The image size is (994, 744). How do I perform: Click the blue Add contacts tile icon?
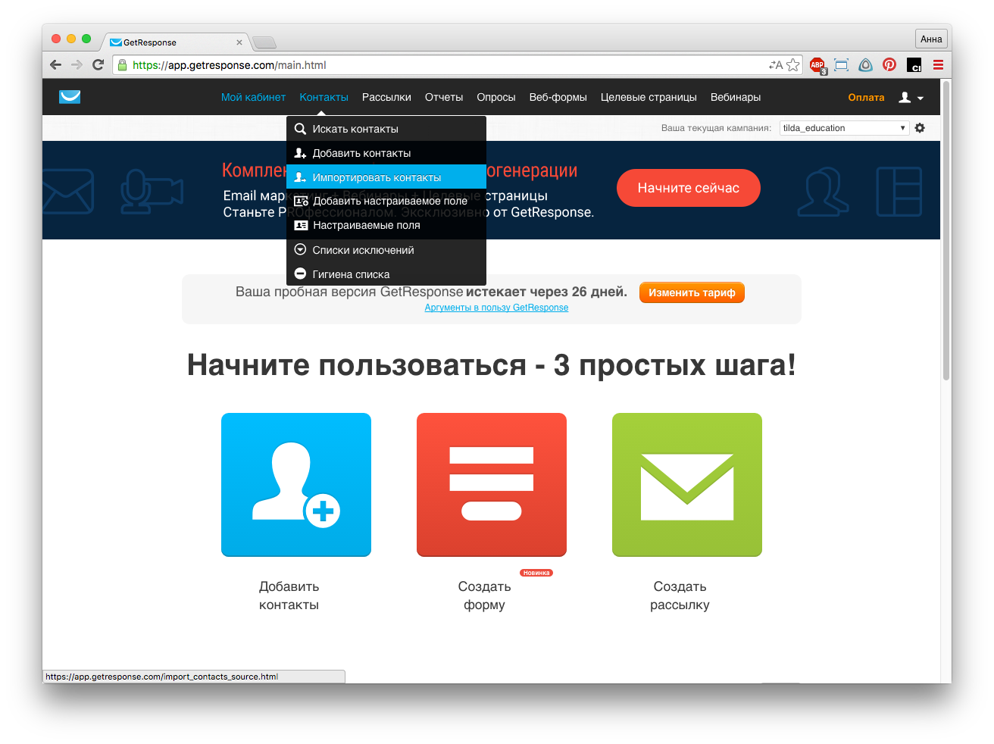click(x=295, y=485)
